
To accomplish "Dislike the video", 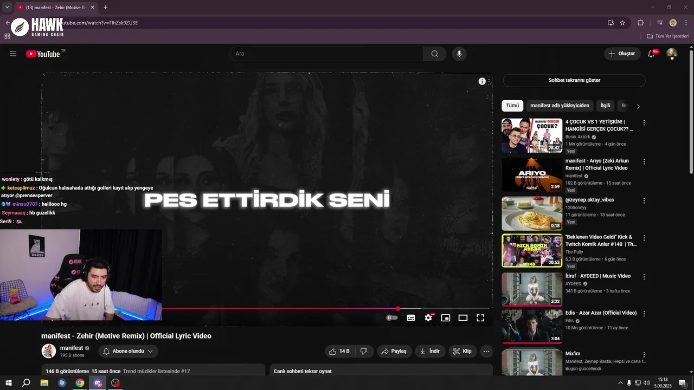I will 364,351.
